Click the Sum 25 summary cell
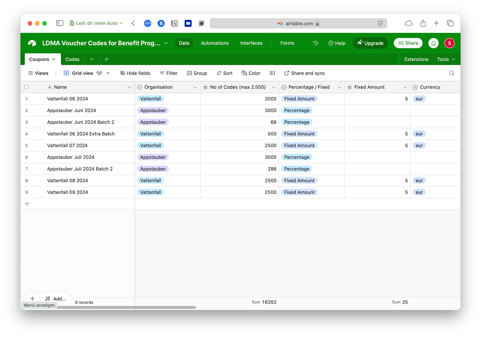 click(400, 302)
